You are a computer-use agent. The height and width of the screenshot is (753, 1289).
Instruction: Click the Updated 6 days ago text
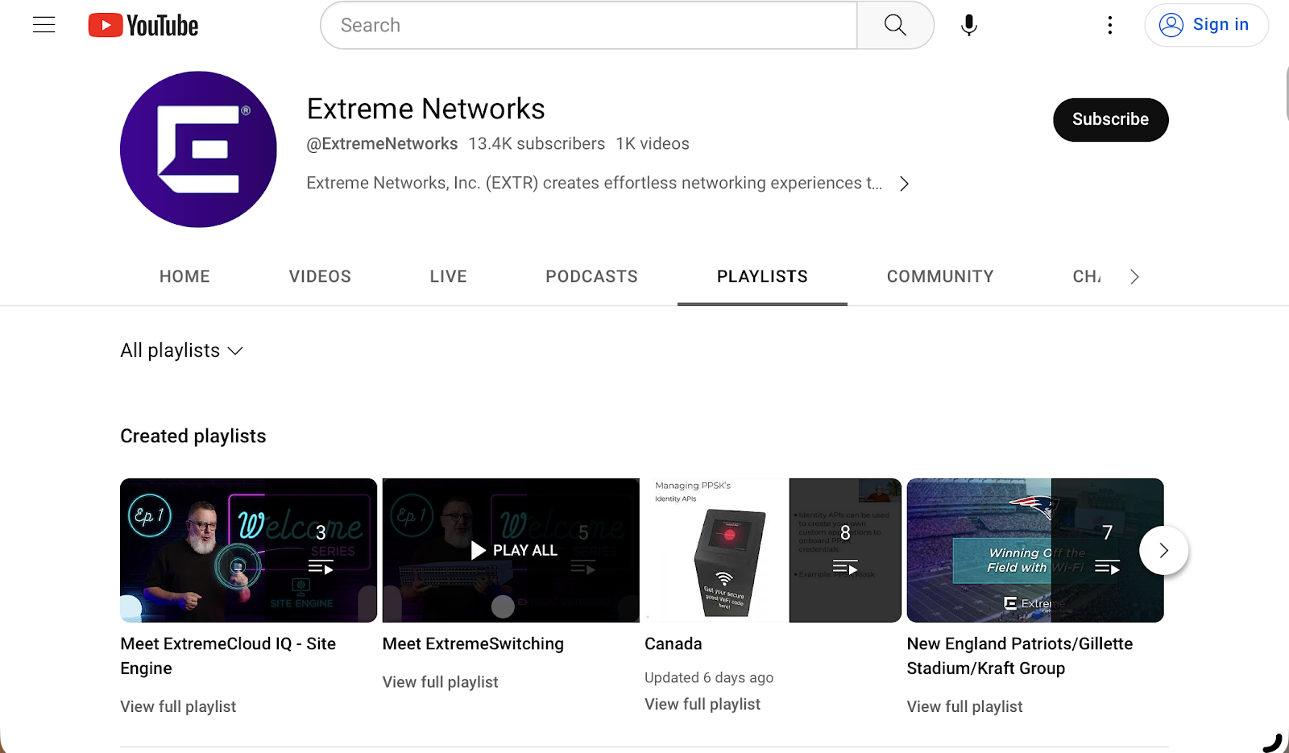tap(709, 677)
